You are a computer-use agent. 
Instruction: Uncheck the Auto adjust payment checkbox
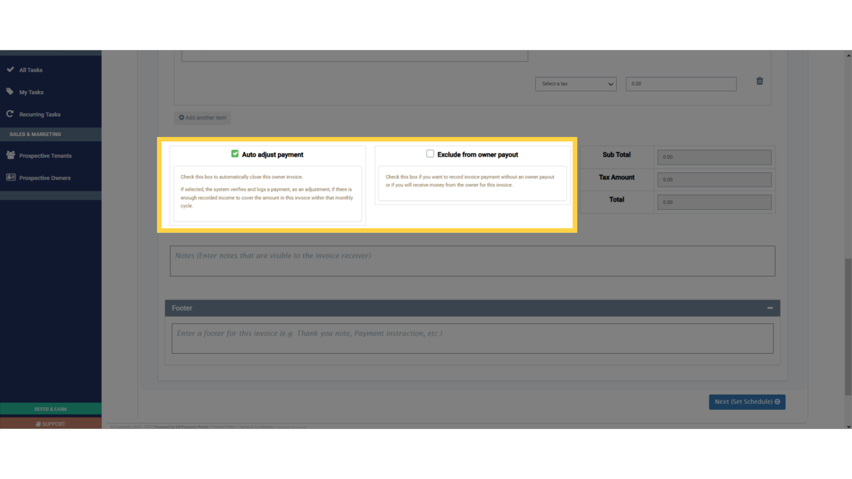(x=235, y=154)
